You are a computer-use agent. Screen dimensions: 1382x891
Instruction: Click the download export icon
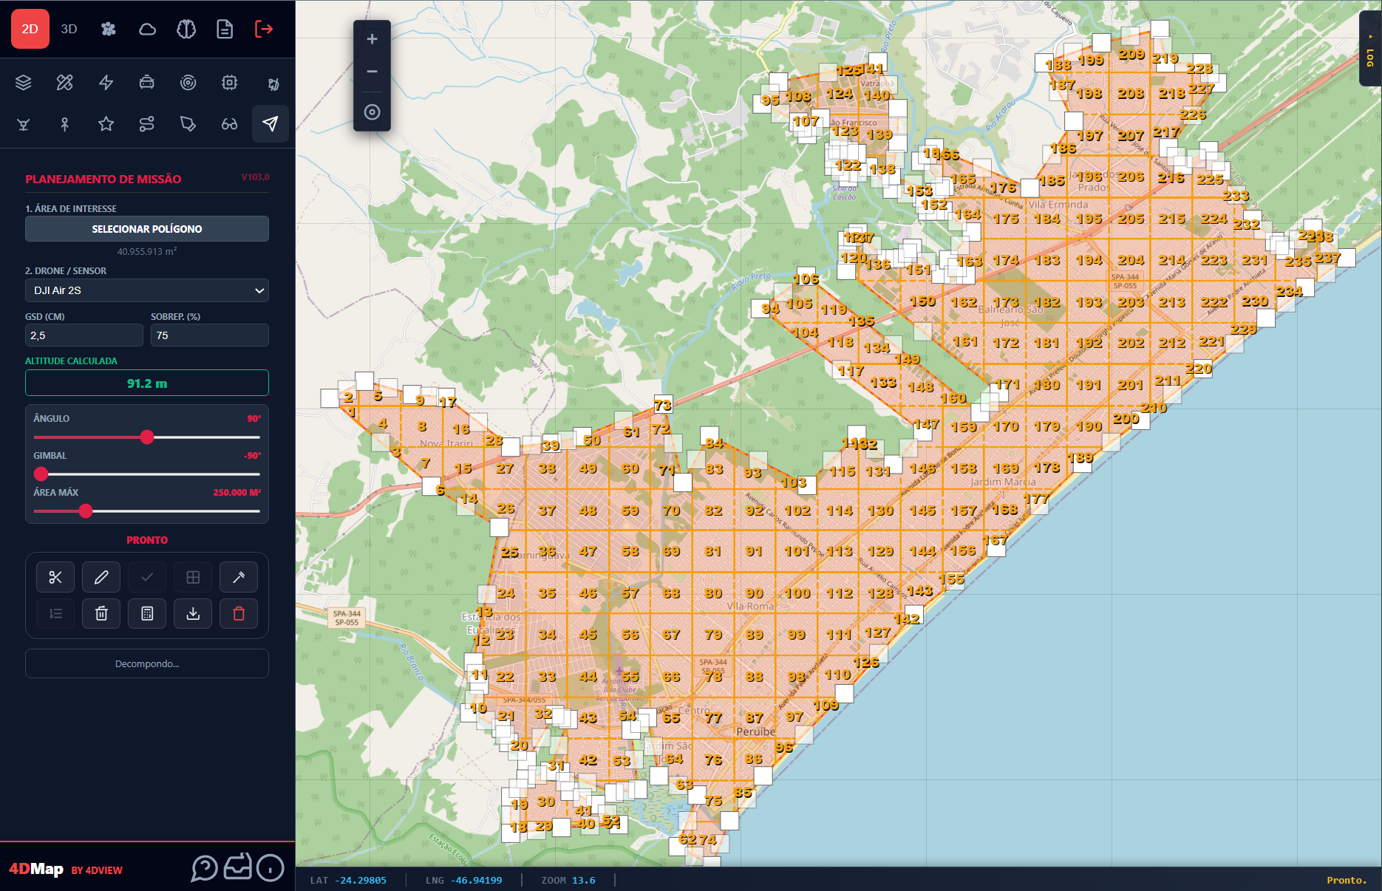(x=193, y=613)
